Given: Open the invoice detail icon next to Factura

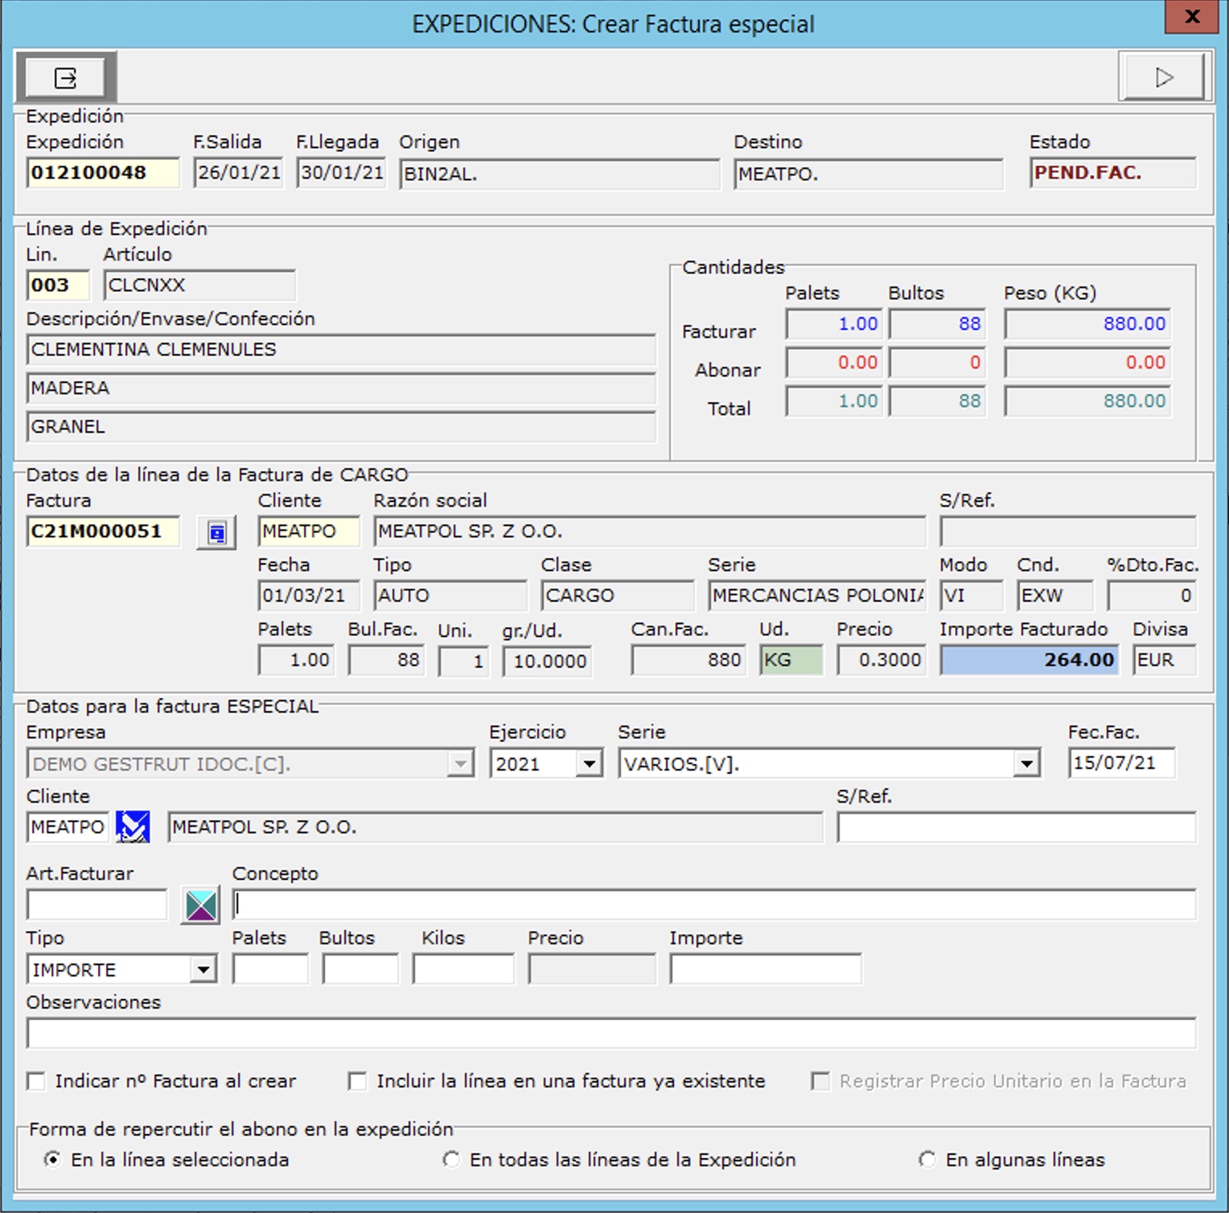Looking at the screenshot, I should 216,532.
